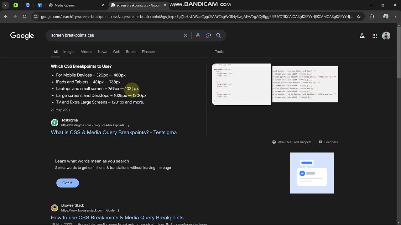Click the URL address bar

[197, 17]
